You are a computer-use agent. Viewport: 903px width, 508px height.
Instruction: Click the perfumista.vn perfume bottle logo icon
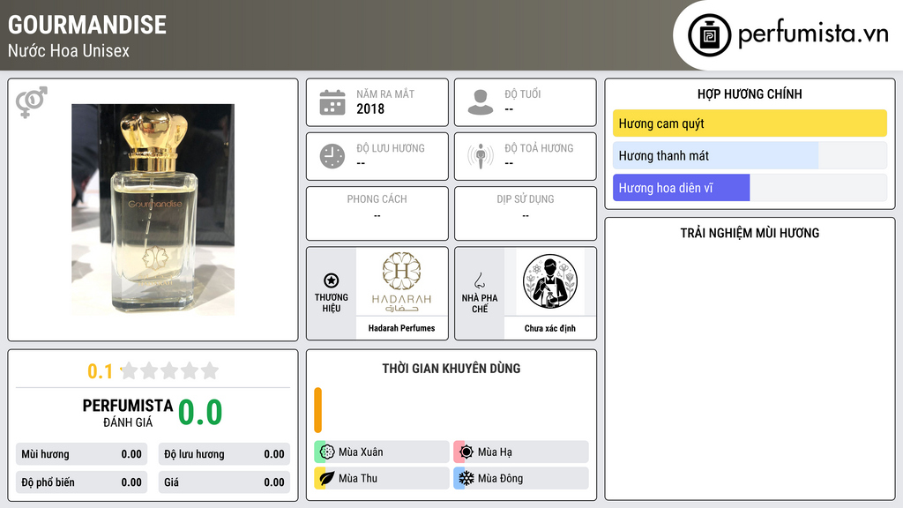click(x=709, y=35)
